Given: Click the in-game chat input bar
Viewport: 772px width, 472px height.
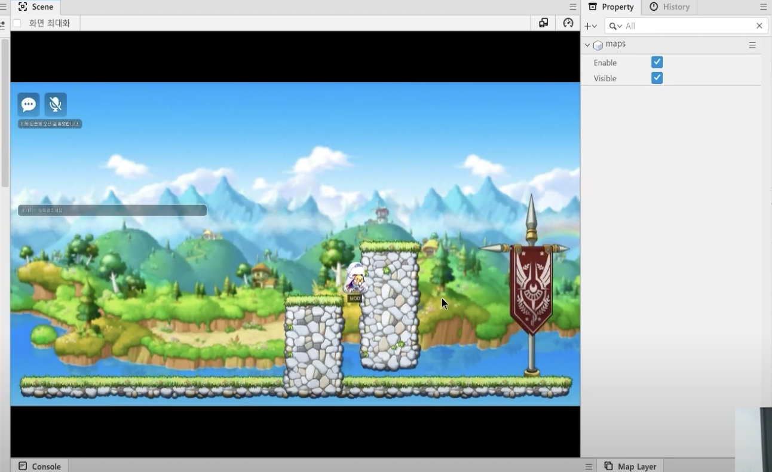Looking at the screenshot, I should [x=112, y=210].
